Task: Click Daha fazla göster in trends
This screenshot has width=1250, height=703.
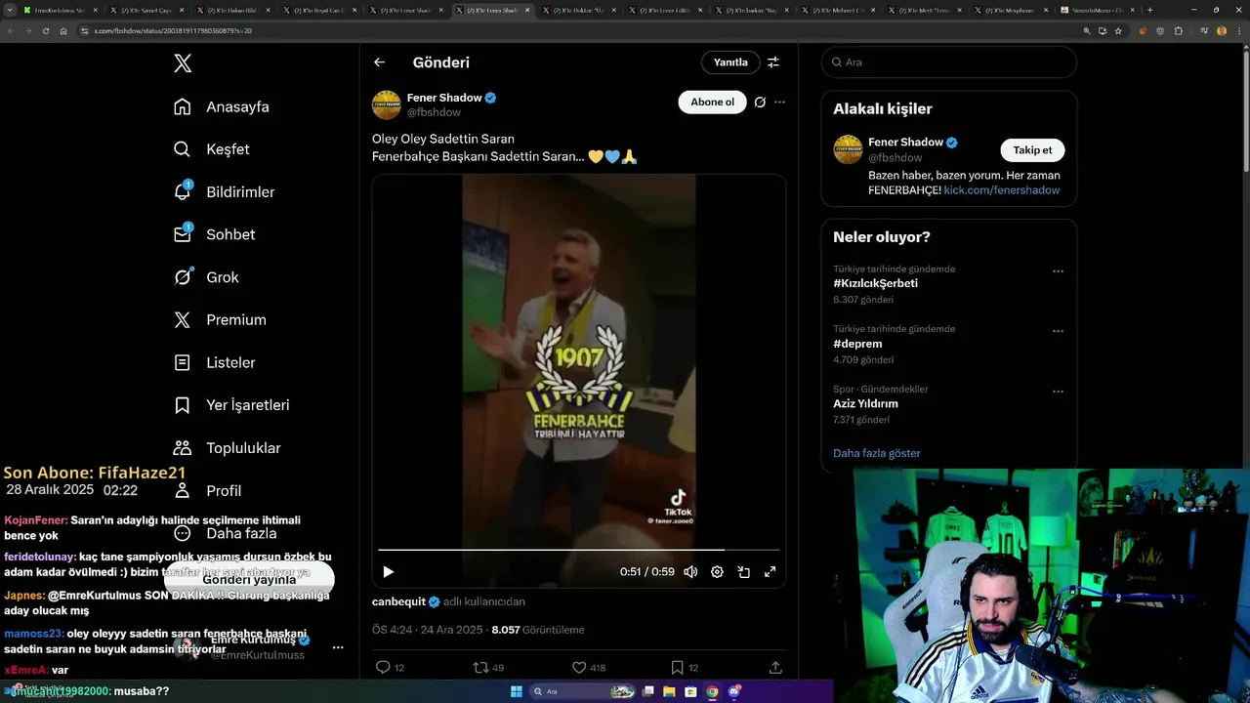Action: 877,453
